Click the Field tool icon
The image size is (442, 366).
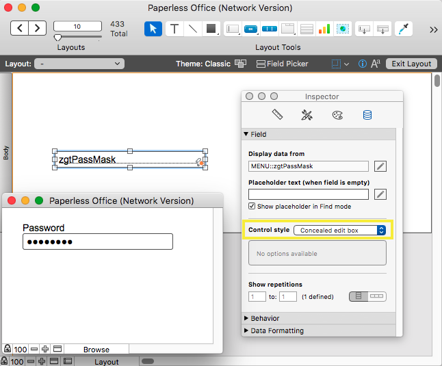(x=364, y=29)
